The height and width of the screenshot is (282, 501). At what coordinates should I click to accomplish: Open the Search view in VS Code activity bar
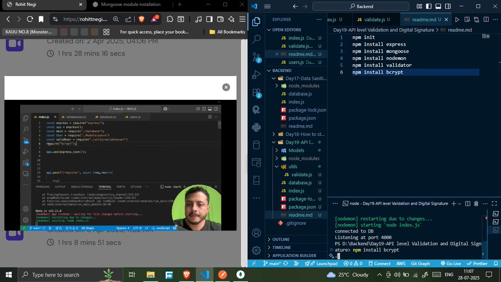point(256,39)
